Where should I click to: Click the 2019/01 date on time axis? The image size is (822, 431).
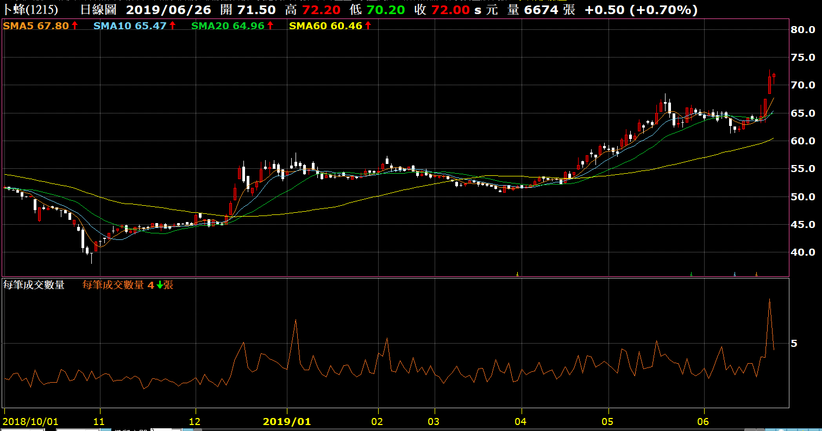coord(287,421)
